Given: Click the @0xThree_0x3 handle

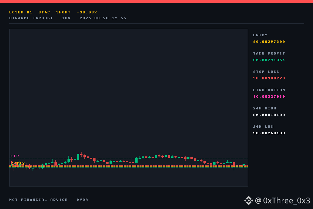Looking at the screenshot, I should tap(282, 201).
